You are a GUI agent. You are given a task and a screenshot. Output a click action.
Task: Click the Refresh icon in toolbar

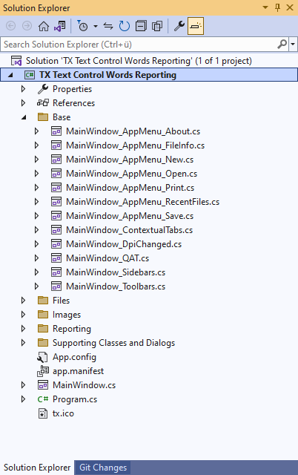coord(125,26)
